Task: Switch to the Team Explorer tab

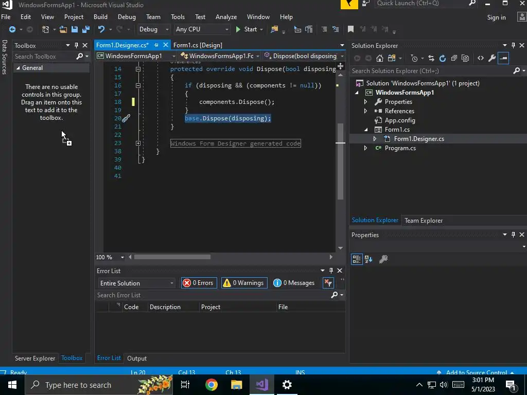Action: [x=424, y=221]
